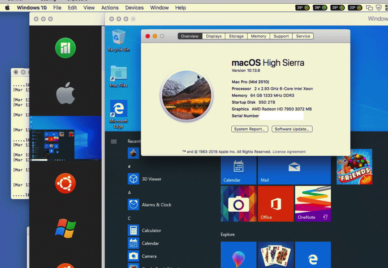Select the Overview tab
The width and height of the screenshot is (388, 268).
190,36
